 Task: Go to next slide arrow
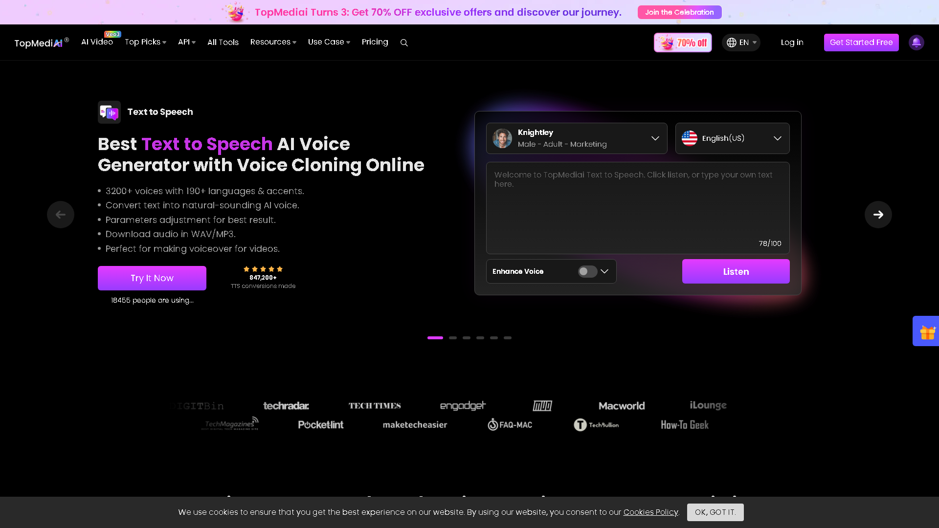(x=878, y=215)
